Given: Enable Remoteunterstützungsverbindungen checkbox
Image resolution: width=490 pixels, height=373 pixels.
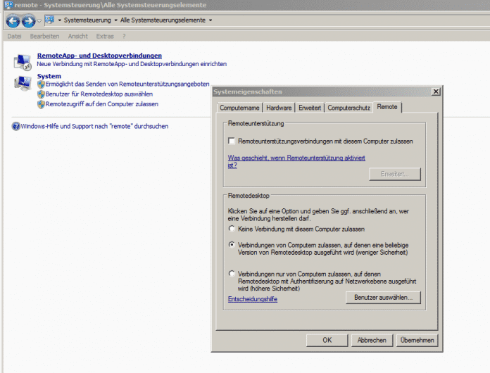Looking at the screenshot, I should (232, 141).
